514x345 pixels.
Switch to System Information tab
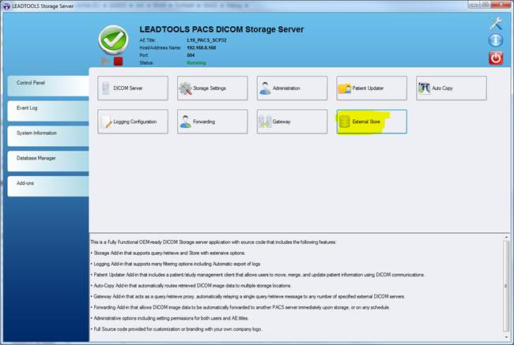[48, 136]
